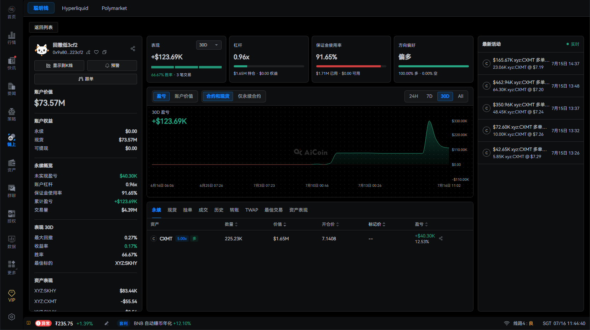The image size is (590, 330).
Task: Share the trader profile card
Action: [x=133, y=49]
